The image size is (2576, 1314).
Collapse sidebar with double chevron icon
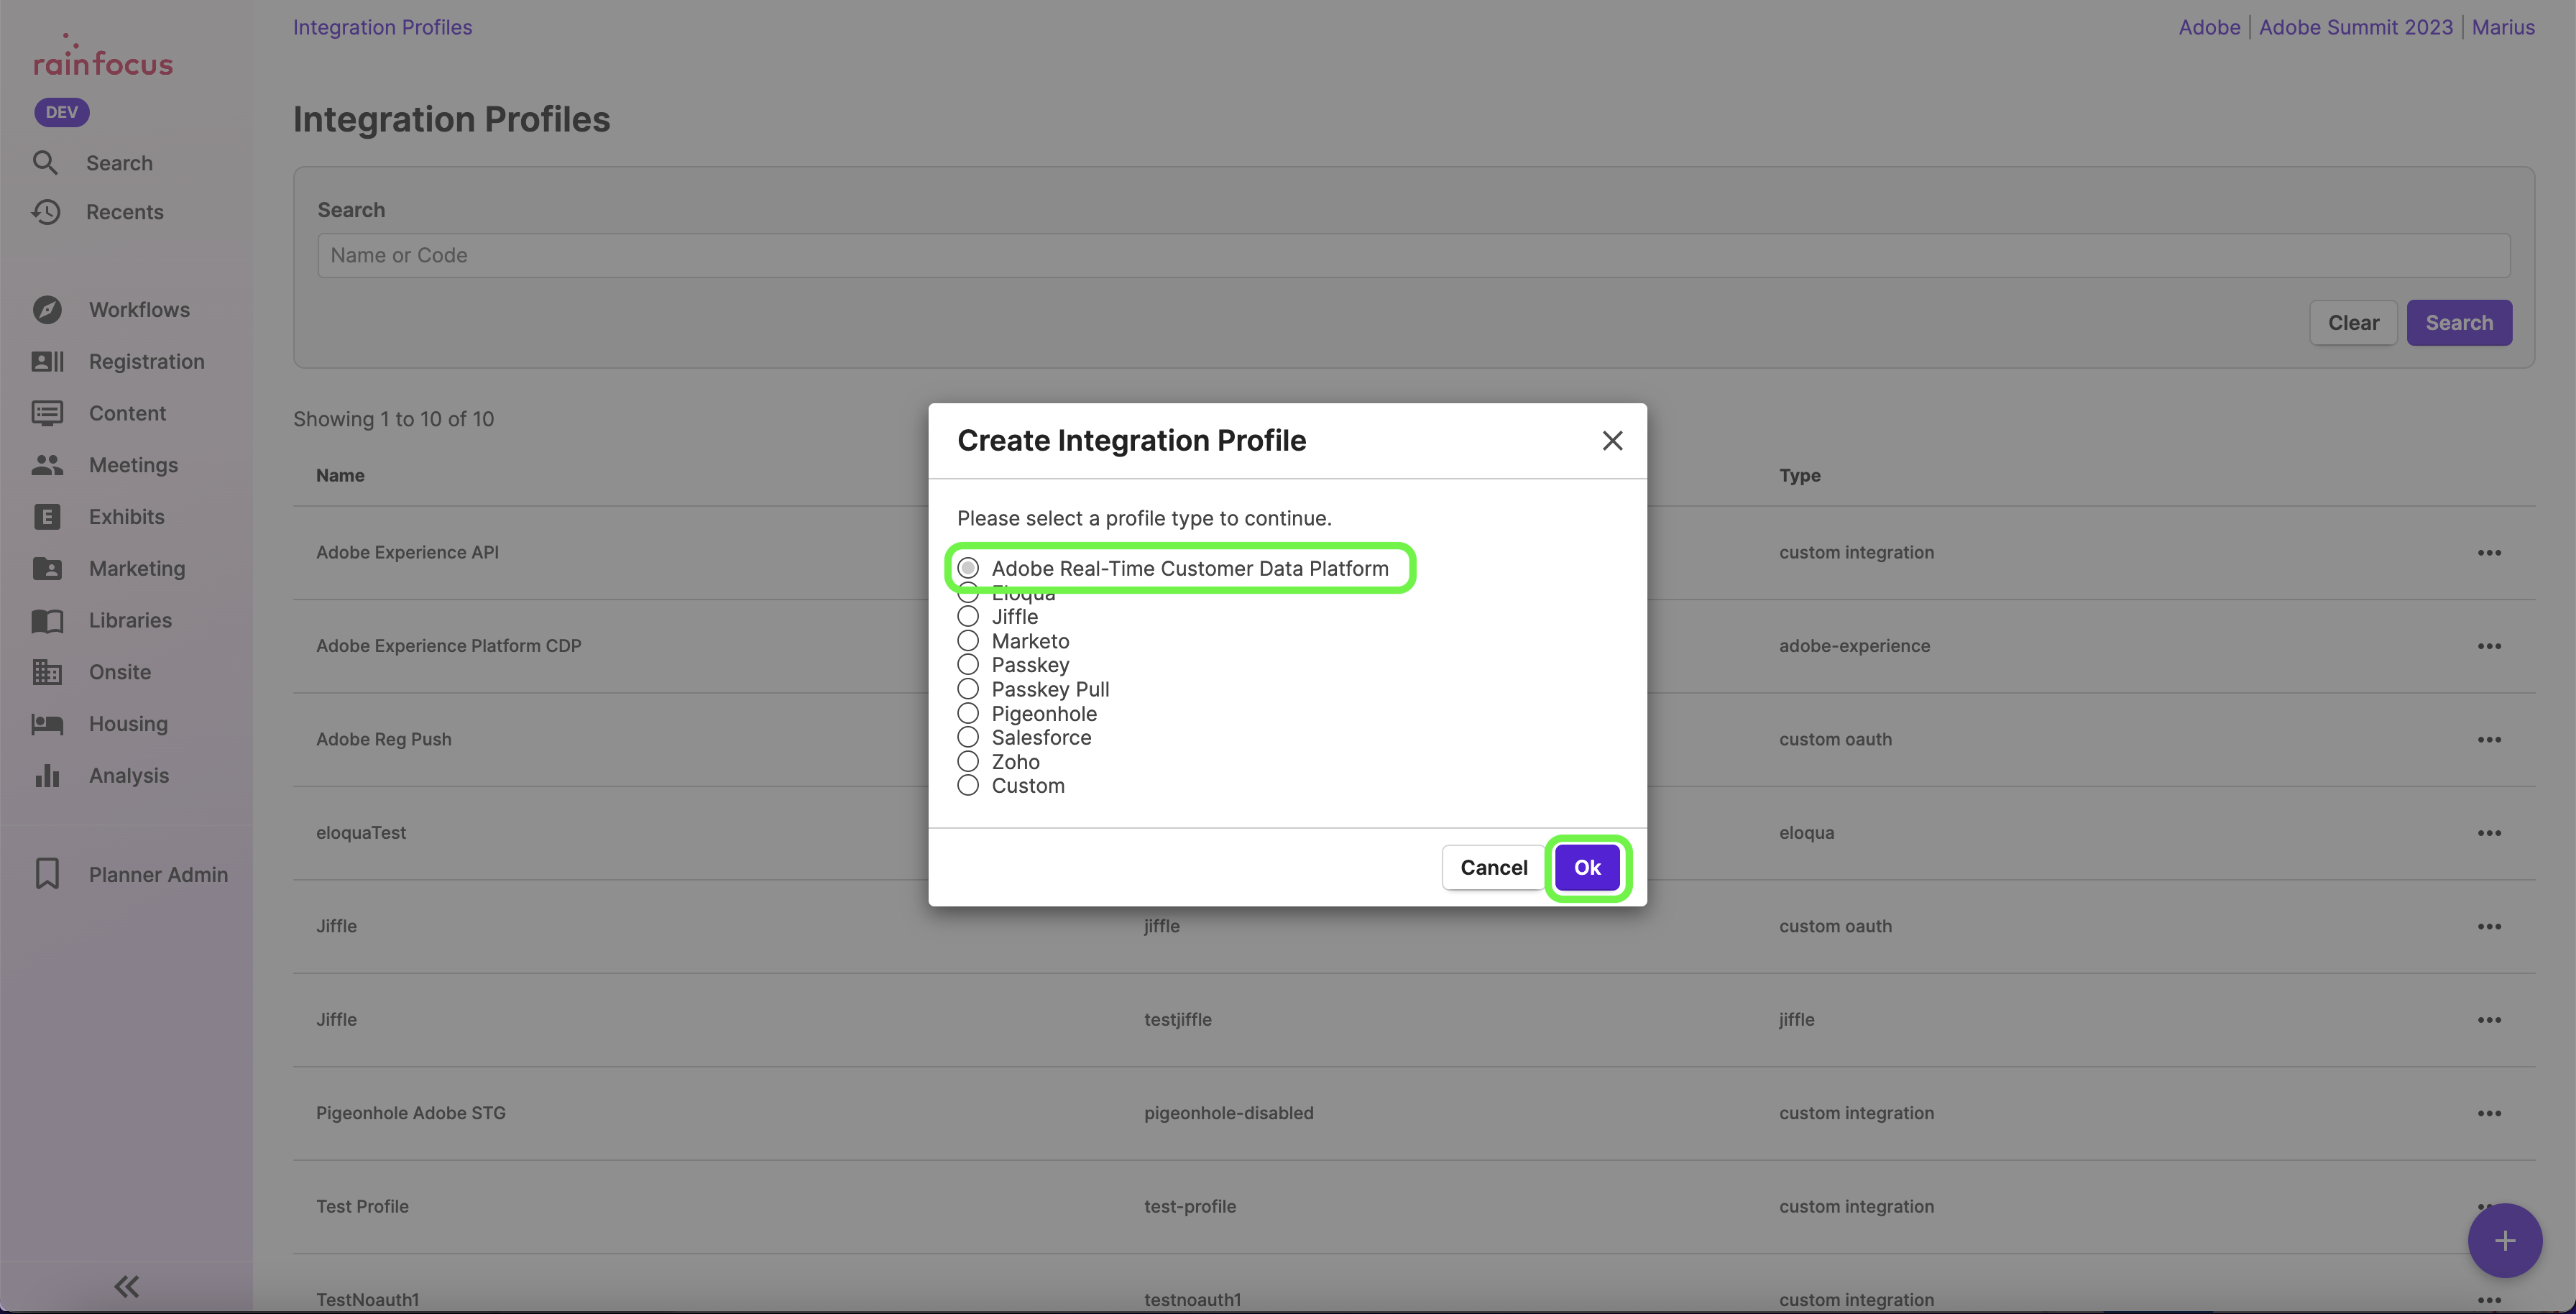coord(126,1286)
